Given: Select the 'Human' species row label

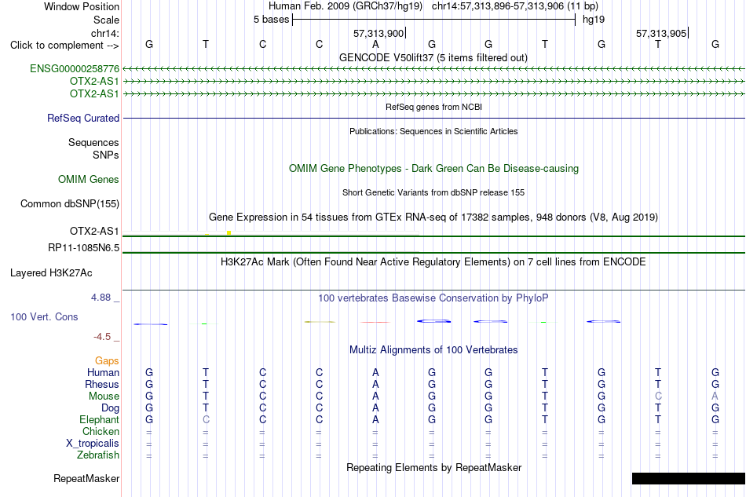Looking at the screenshot, I should 103,372.
